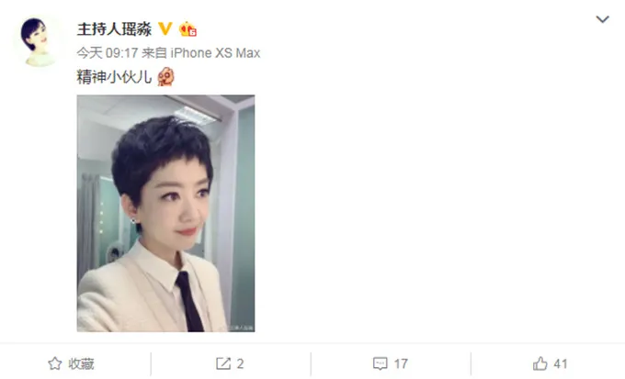Toggle the thumbs-up like icon

point(540,363)
